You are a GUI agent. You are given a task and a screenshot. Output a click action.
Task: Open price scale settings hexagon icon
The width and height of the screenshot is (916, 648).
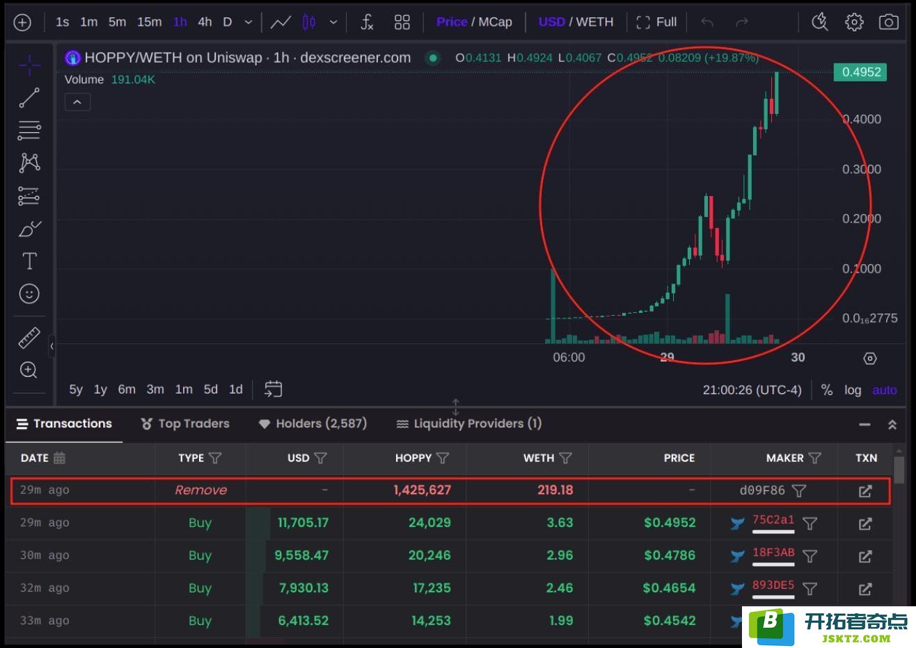[x=870, y=359]
